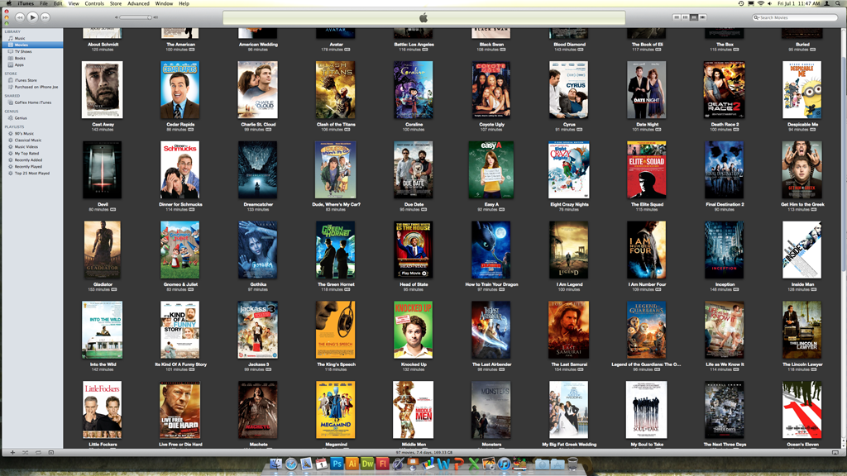Screen dimensions: 847x476
Task: Launch Illustrator from the Dock
Action: 352,464
